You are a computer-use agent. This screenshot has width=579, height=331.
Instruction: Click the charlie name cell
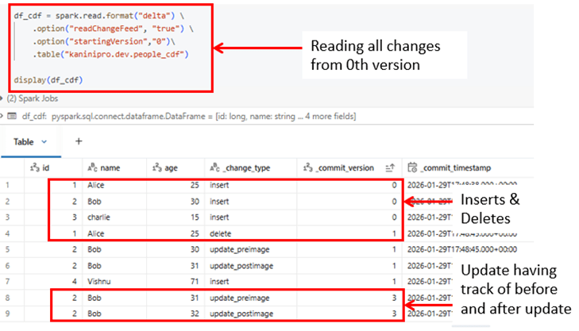(99, 218)
